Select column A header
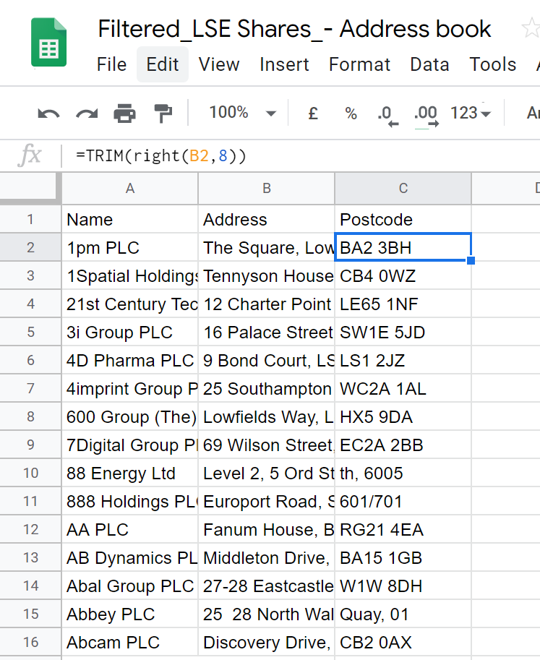 coord(129,188)
